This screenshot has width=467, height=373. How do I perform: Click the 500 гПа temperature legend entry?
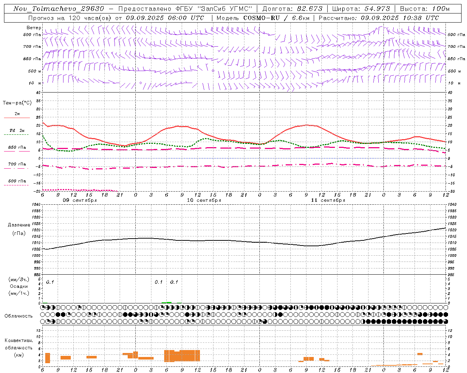[17, 181]
